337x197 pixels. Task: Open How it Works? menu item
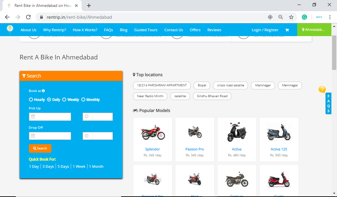(x=85, y=30)
